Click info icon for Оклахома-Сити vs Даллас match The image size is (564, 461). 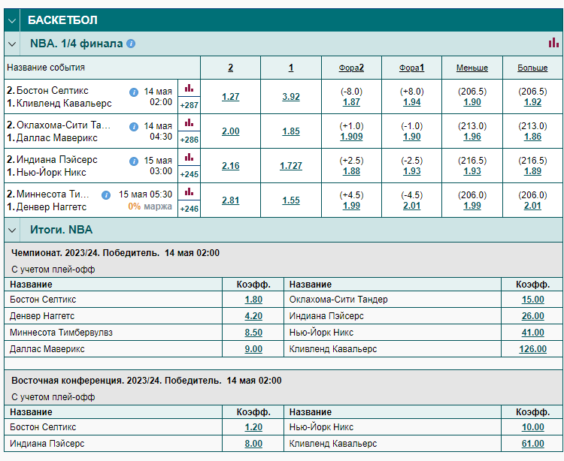pos(134,127)
